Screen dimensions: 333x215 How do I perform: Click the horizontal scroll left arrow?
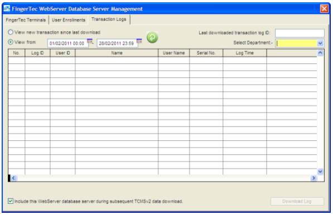coord(13,178)
